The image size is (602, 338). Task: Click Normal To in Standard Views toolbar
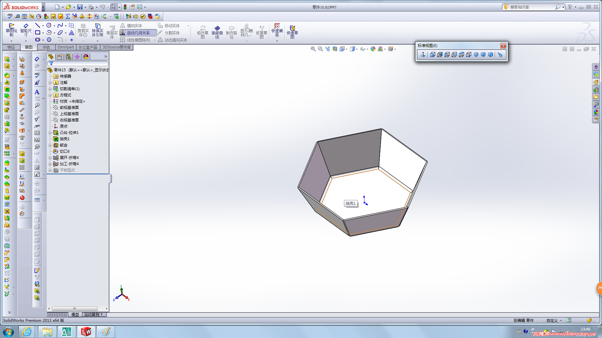pyautogui.click(x=423, y=54)
